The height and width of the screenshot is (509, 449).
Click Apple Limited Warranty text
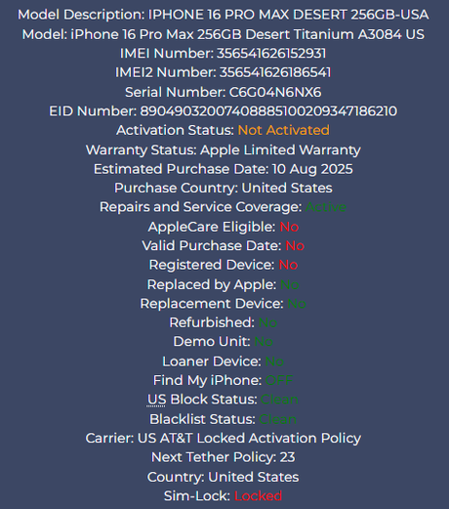pos(280,150)
